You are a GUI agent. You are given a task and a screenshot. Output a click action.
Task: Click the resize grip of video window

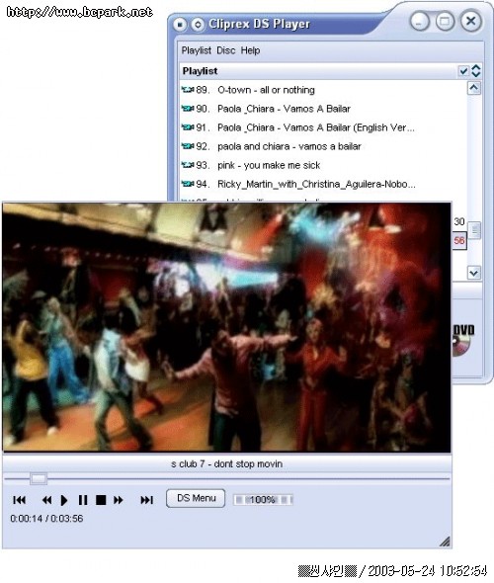click(x=445, y=541)
